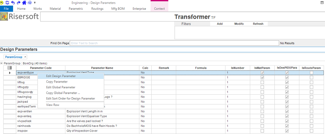Open the Home ribbon tab
The width and height of the screenshot is (325, 134).
point(21,9)
